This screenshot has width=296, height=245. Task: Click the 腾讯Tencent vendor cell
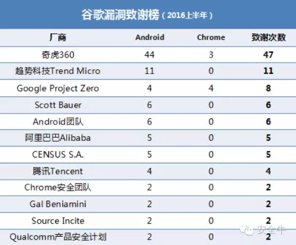point(57,171)
